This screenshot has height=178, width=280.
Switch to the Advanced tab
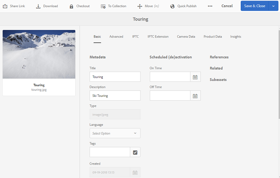pos(116,37)
